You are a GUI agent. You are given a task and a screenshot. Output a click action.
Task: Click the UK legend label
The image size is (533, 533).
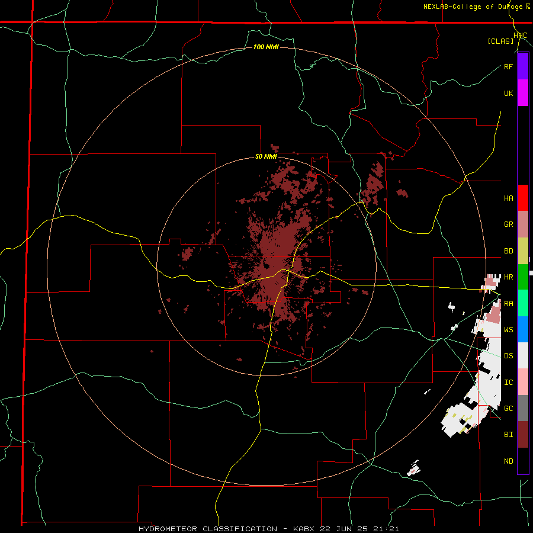point(508,93)
